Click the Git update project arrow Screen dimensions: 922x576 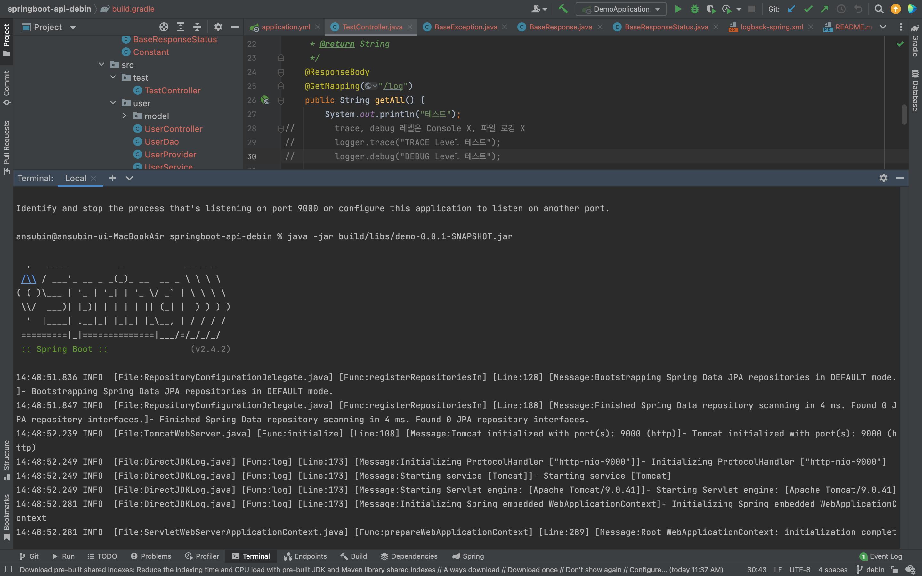[x=791, y=9]
